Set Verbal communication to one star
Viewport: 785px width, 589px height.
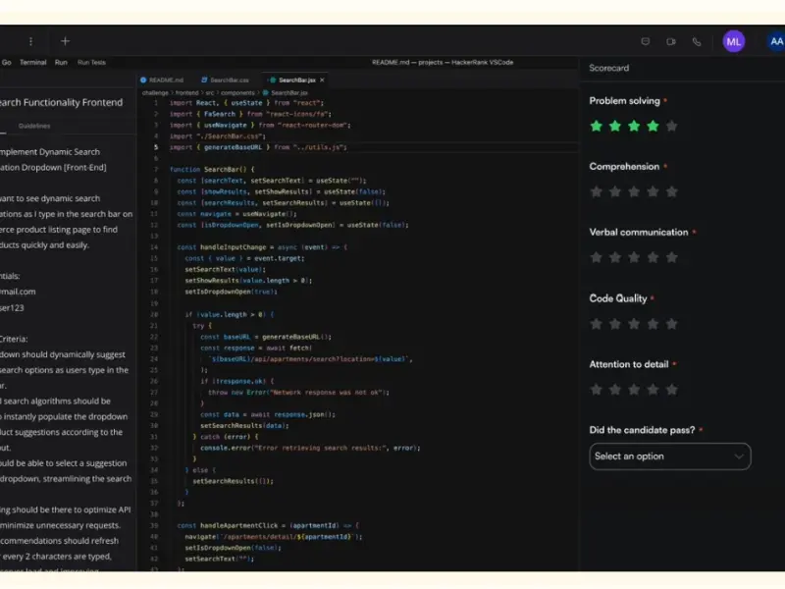(596, 257)
